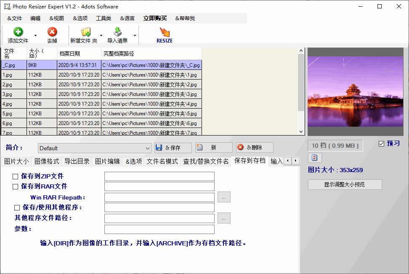Toggle the 保存/使用其他程序 checkbox
Viewport: 409px width, 274px height.
click(x=17, y=208)
